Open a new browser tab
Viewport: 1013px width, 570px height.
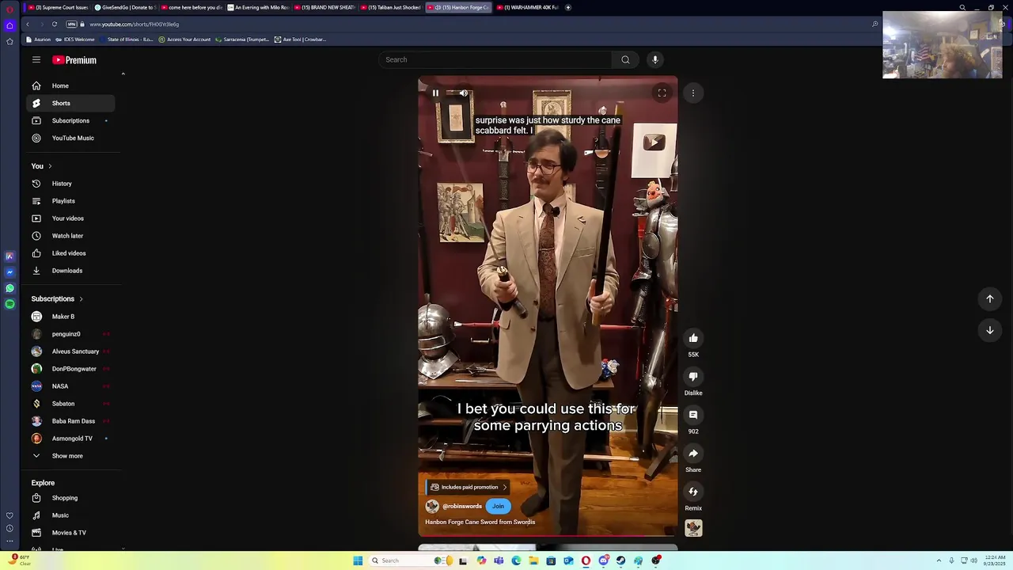[x=568, y=7]
